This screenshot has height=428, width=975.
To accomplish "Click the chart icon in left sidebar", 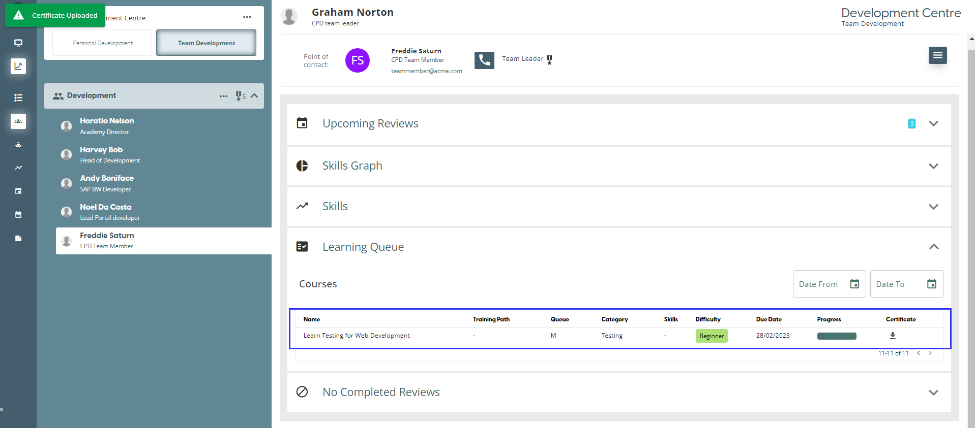I will point(18,66).
